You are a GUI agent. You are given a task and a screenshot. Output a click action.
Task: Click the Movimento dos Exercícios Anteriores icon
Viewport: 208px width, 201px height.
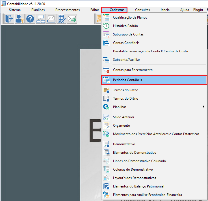[x=106, y=134]
